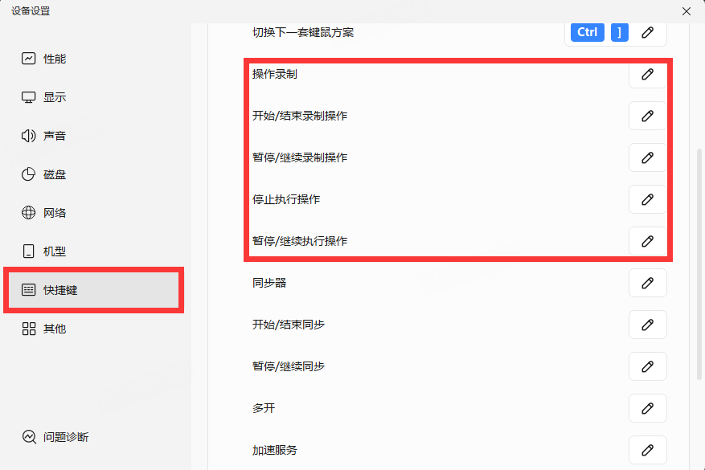
Task: Open the 性能 settings tab
Action: 55,59
